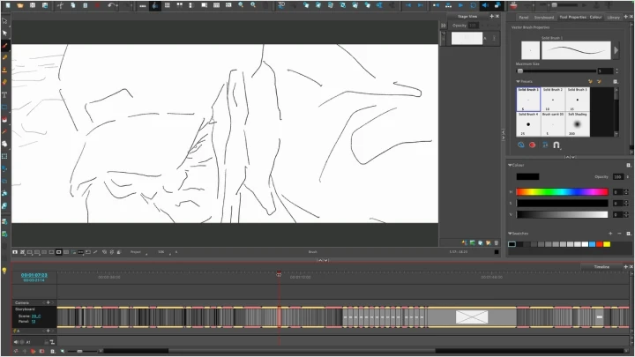The width and height of the screenshot is (635, 357).
Task: Switch to the Storyboard tab
Action: (x=543, y=16)
